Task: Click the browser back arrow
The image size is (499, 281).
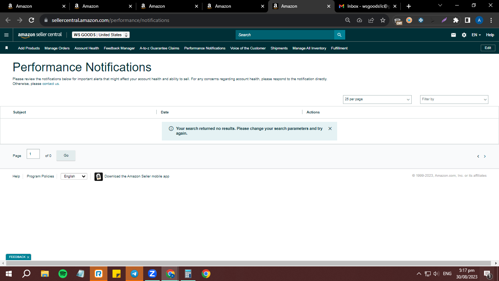Action: 8,20
